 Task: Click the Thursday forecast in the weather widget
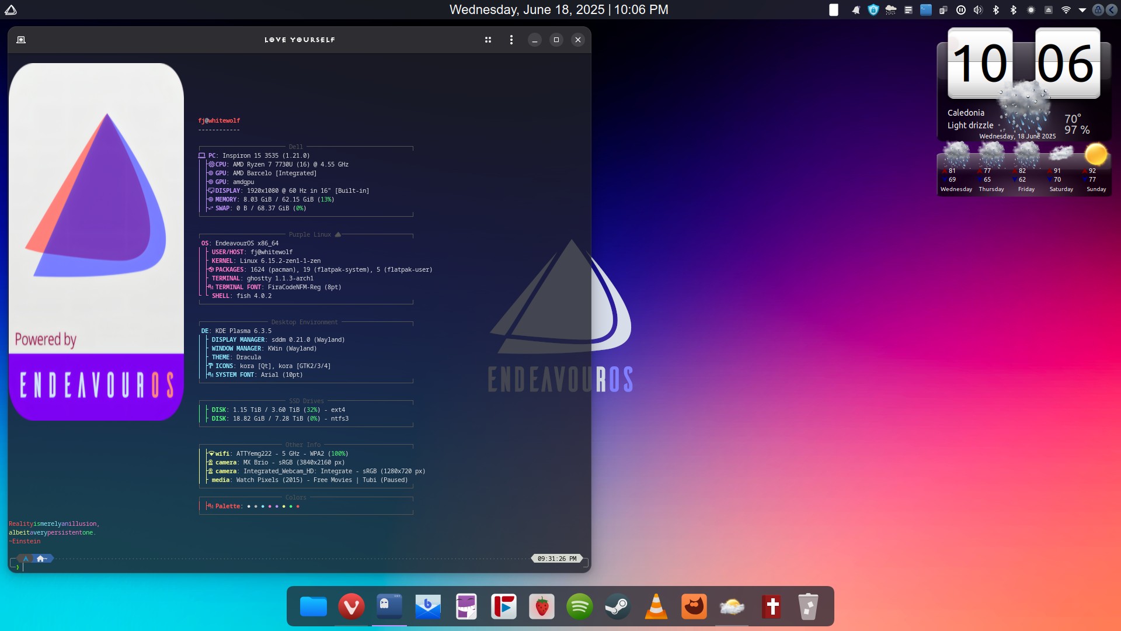pos(991,169)
